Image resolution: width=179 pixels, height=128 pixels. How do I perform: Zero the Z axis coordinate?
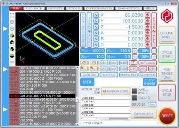[96, 27]
